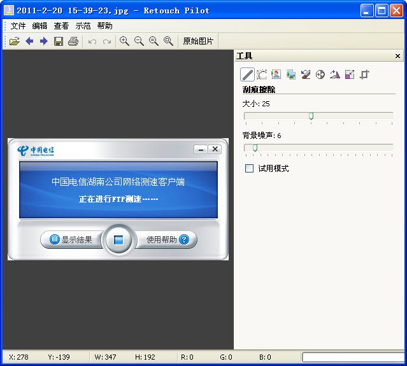Viewport: 407px width, 366px height.
Task: Click the 大小: 25 label
Action: point(256,104)
